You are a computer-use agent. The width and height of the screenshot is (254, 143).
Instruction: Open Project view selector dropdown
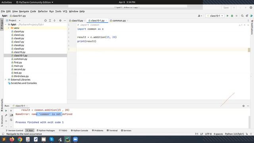pos(13,20)
